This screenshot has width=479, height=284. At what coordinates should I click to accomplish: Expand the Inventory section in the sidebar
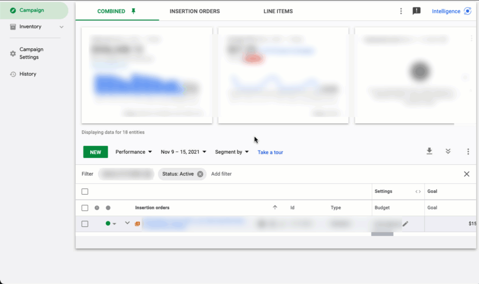pos(61,26)
